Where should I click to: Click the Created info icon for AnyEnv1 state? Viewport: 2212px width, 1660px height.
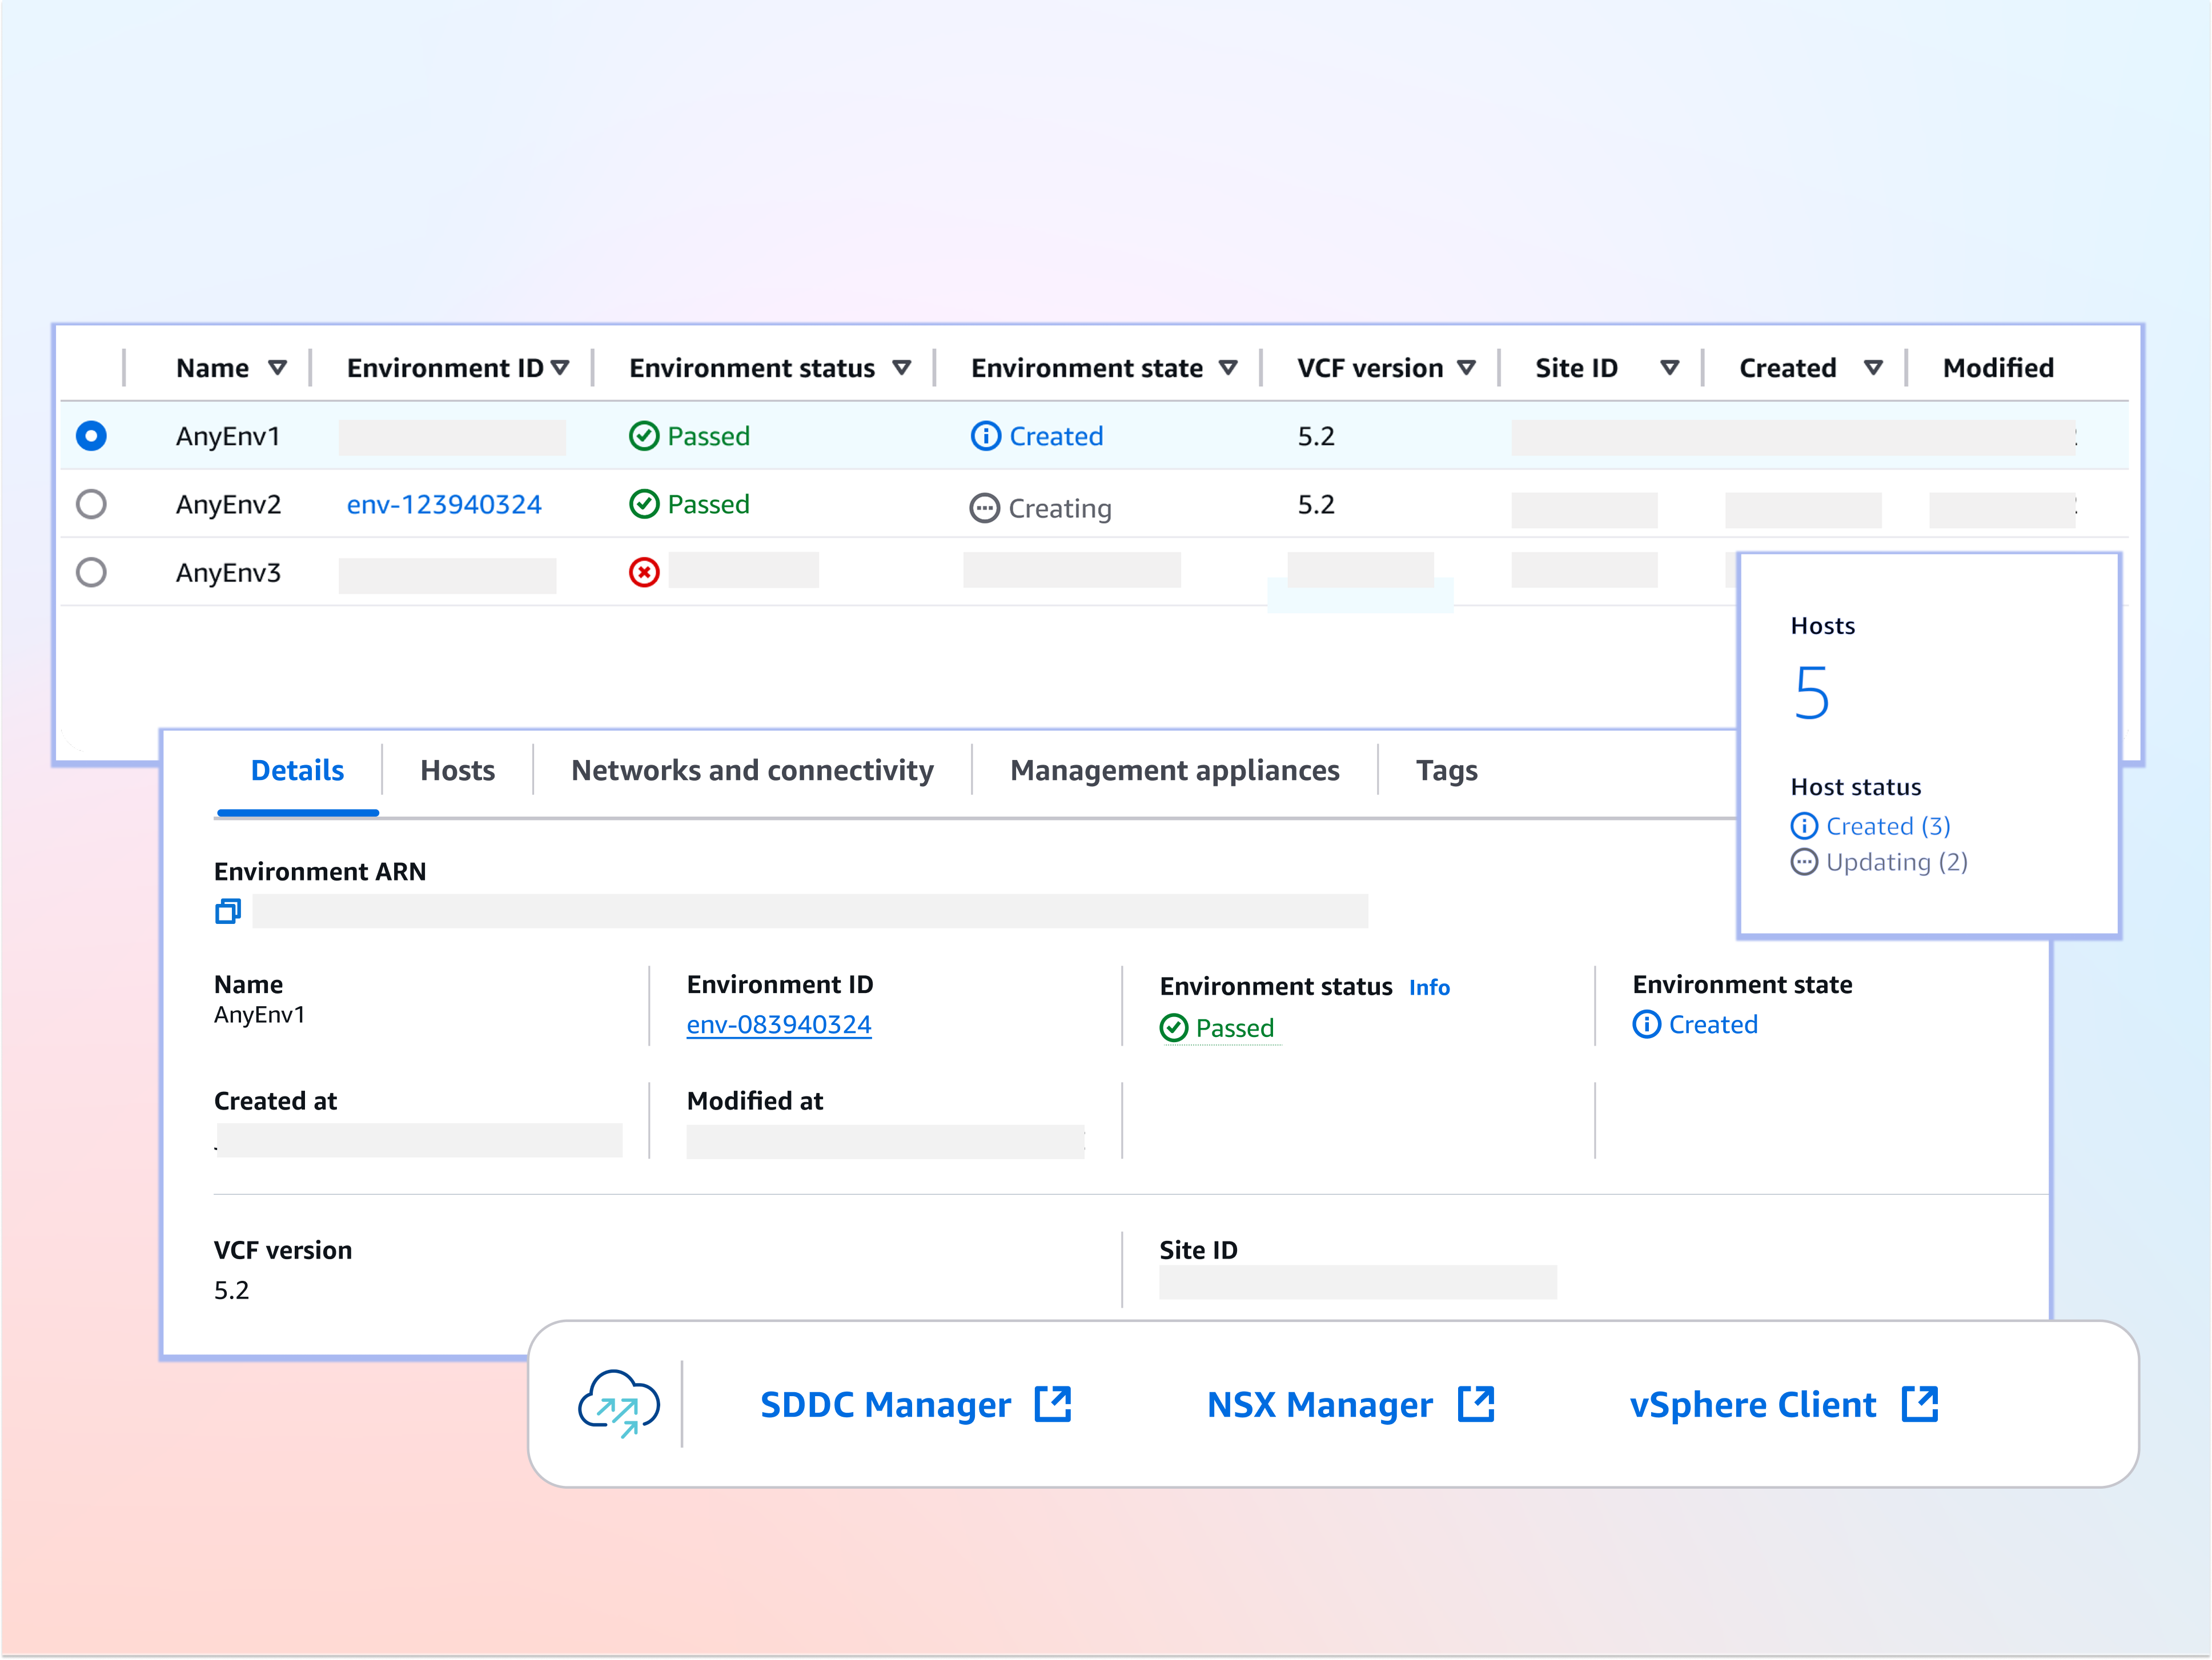point(986,436)
